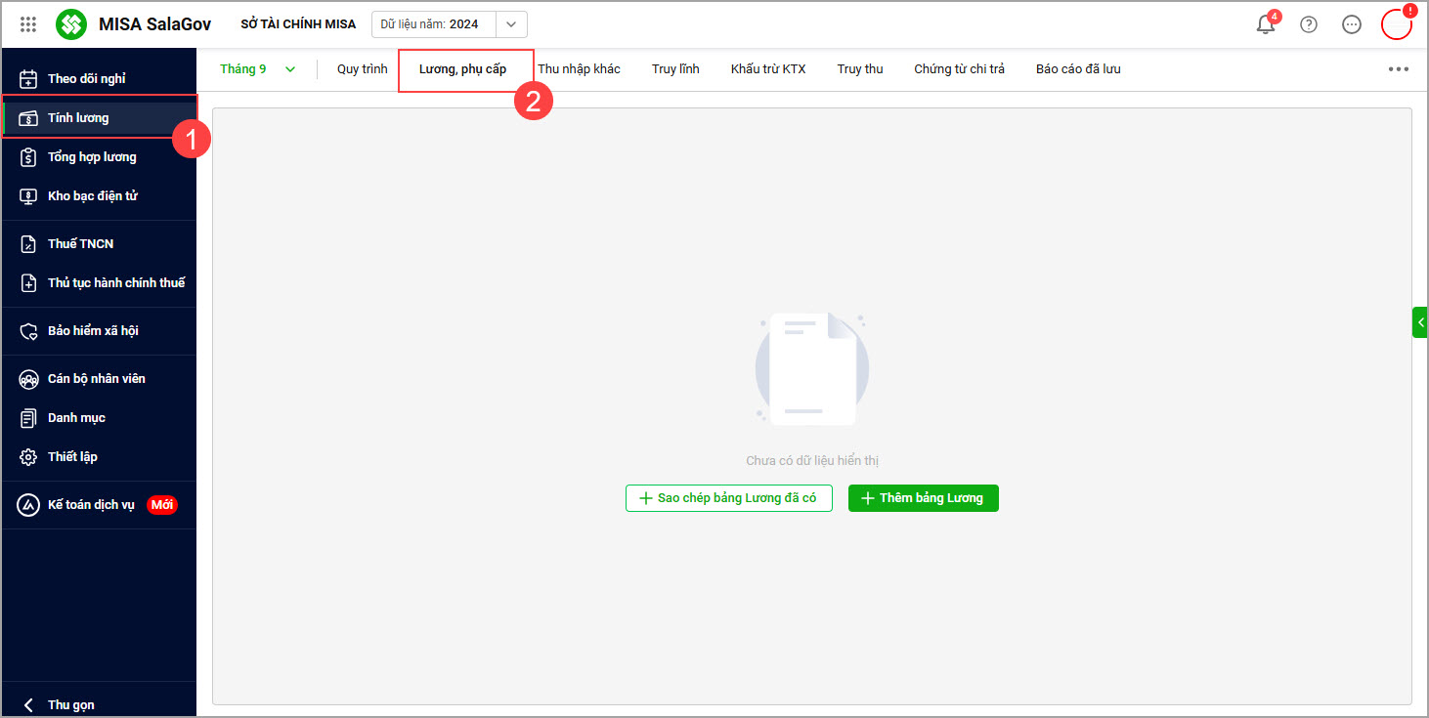
Task: Open Thủ tục hành chính thuế in sidebar
Action: [98, 282]
